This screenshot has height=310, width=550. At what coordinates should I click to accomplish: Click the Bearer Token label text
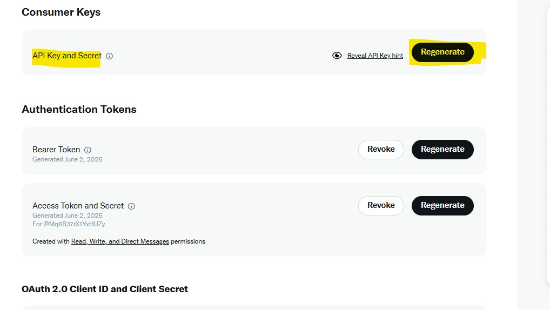56,150
